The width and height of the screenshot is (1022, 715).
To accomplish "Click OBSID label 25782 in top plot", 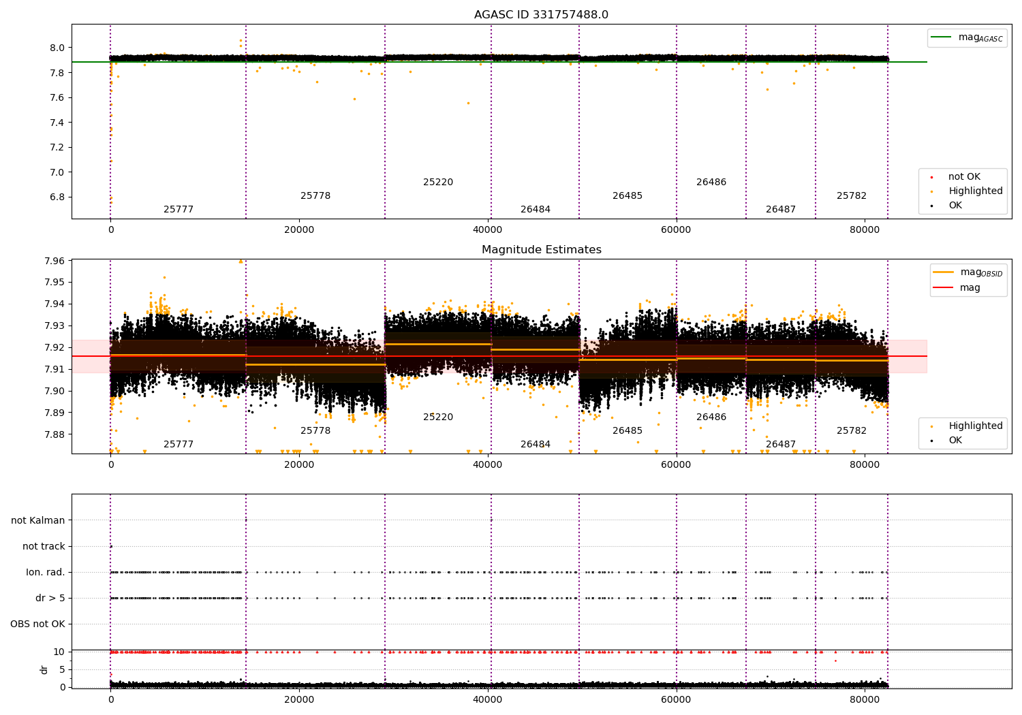I will pyautogui.click(x=852, y=196).
